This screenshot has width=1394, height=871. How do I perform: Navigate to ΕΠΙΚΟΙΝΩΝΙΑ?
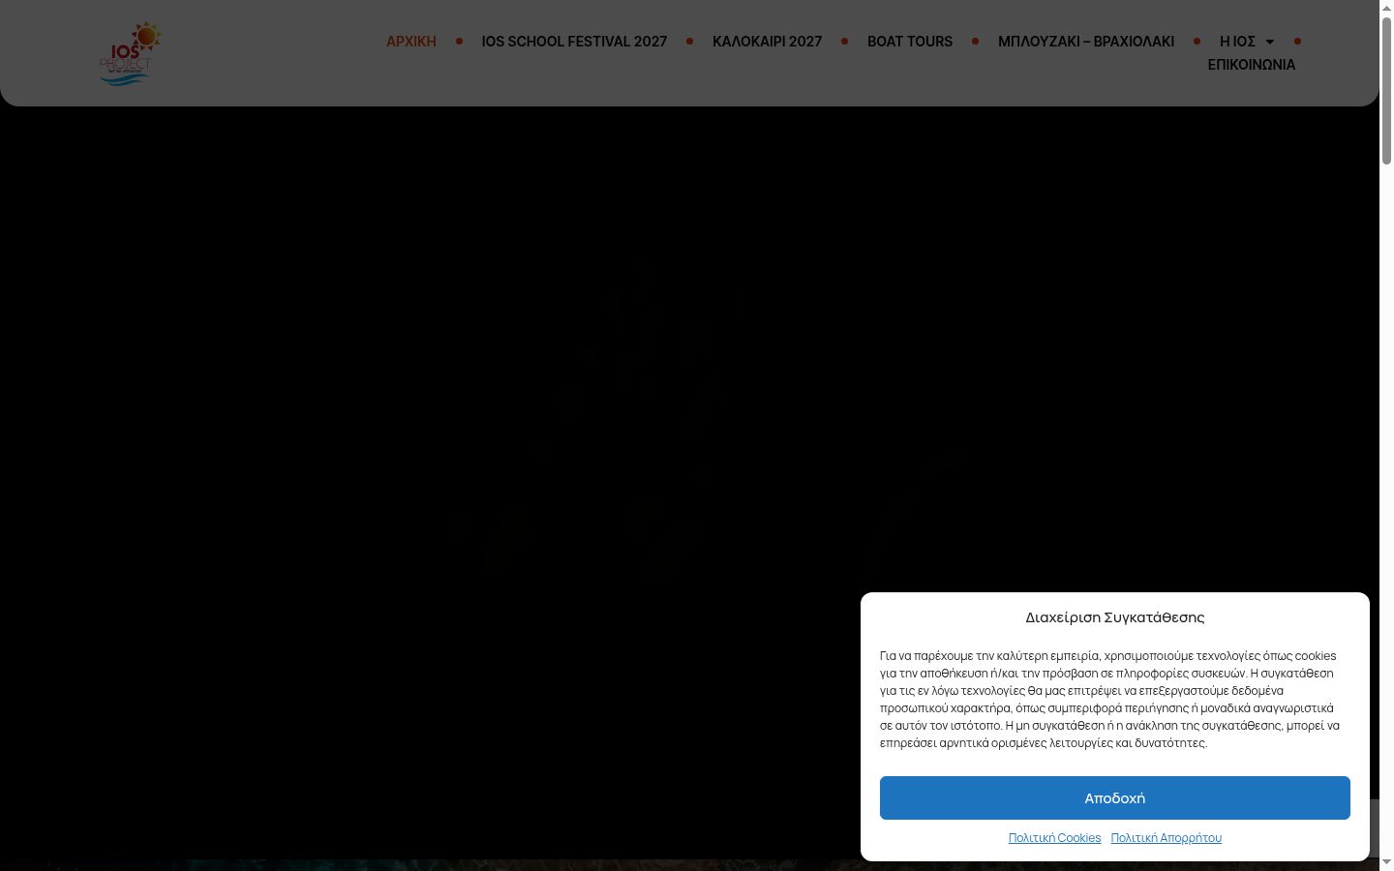pyautogui.click(x=1252, y=65)
